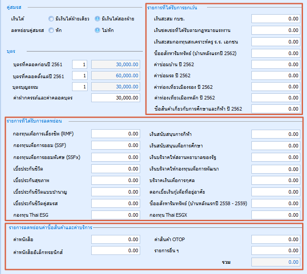
Task: Click the ค่าหนังสืออิเล็กทรอนิกส์ amount field
Action: click(115, 251)
